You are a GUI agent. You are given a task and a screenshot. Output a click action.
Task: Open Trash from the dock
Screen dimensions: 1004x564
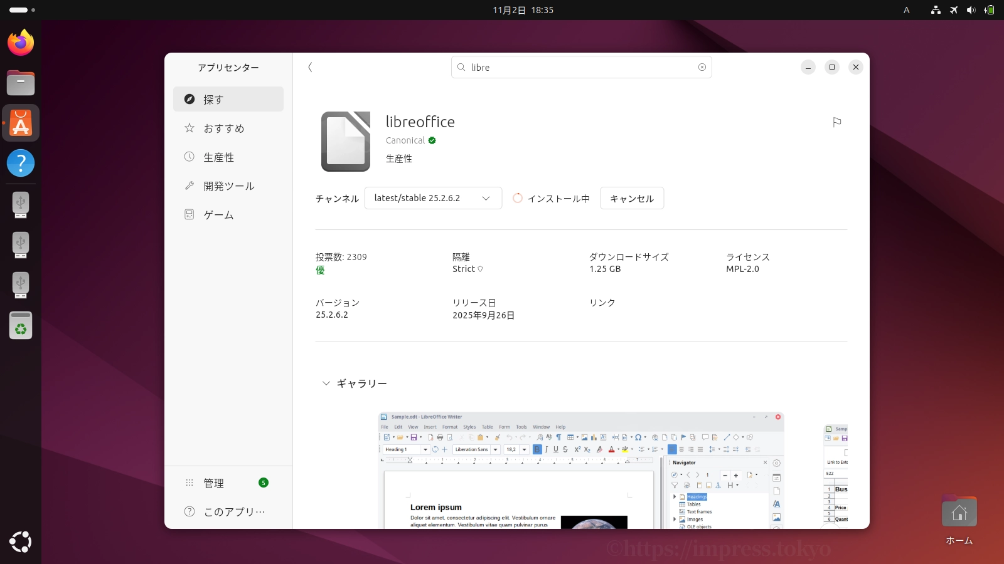(x=21, y=325)
